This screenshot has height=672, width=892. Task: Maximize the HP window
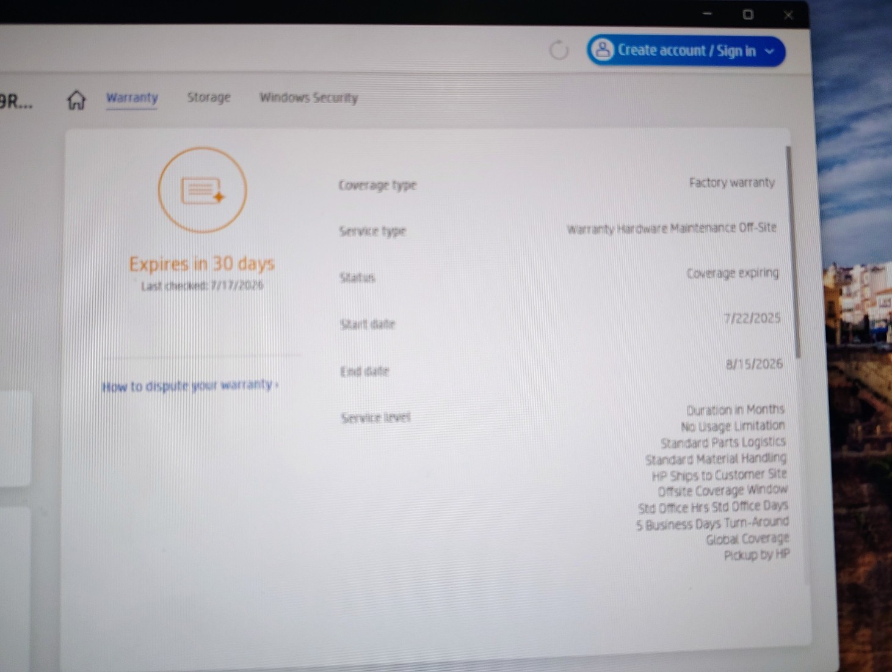pos(748,14)
